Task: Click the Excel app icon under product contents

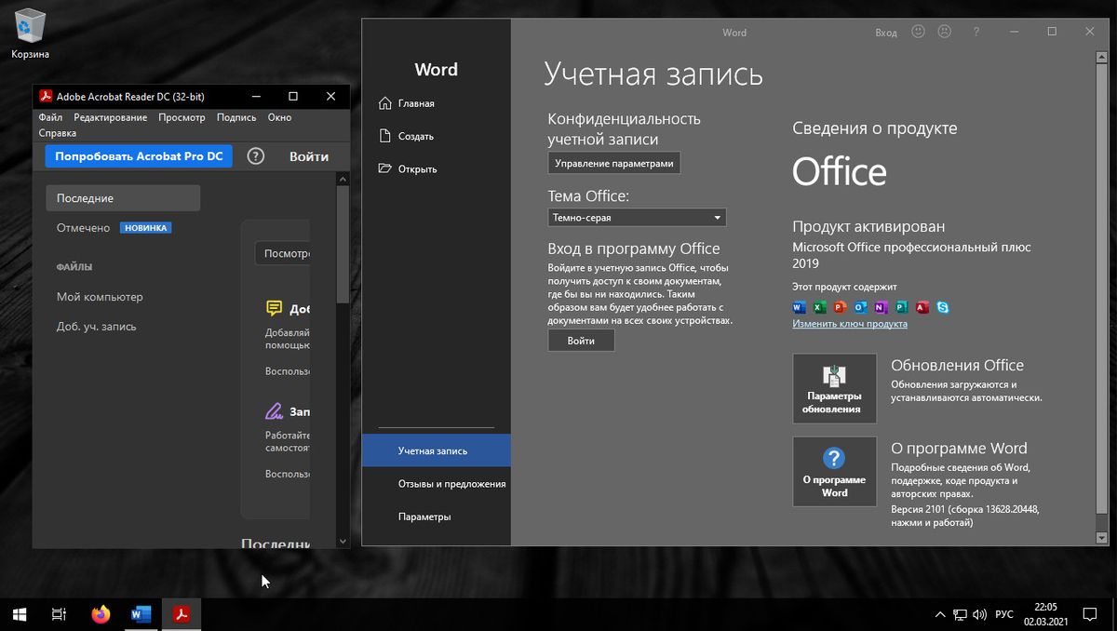Action: coord(819,307)
